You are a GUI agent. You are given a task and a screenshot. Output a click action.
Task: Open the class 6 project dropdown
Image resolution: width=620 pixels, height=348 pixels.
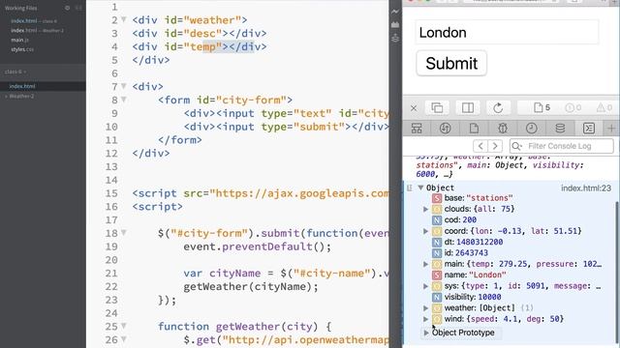[x=15, y=72]
